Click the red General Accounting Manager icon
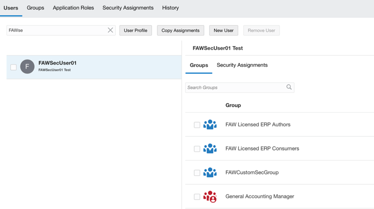 pos(210,196)
